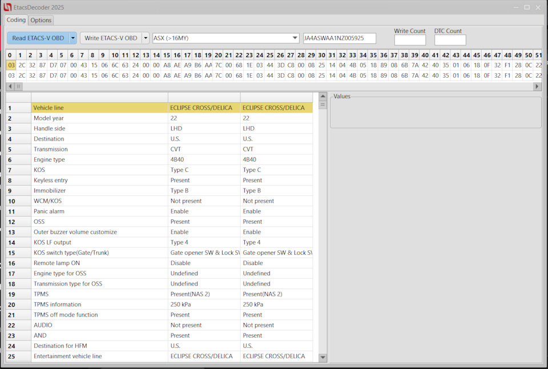Select the Engine type row
Viewport: 548px width, 369px height.
pos(159,159)
